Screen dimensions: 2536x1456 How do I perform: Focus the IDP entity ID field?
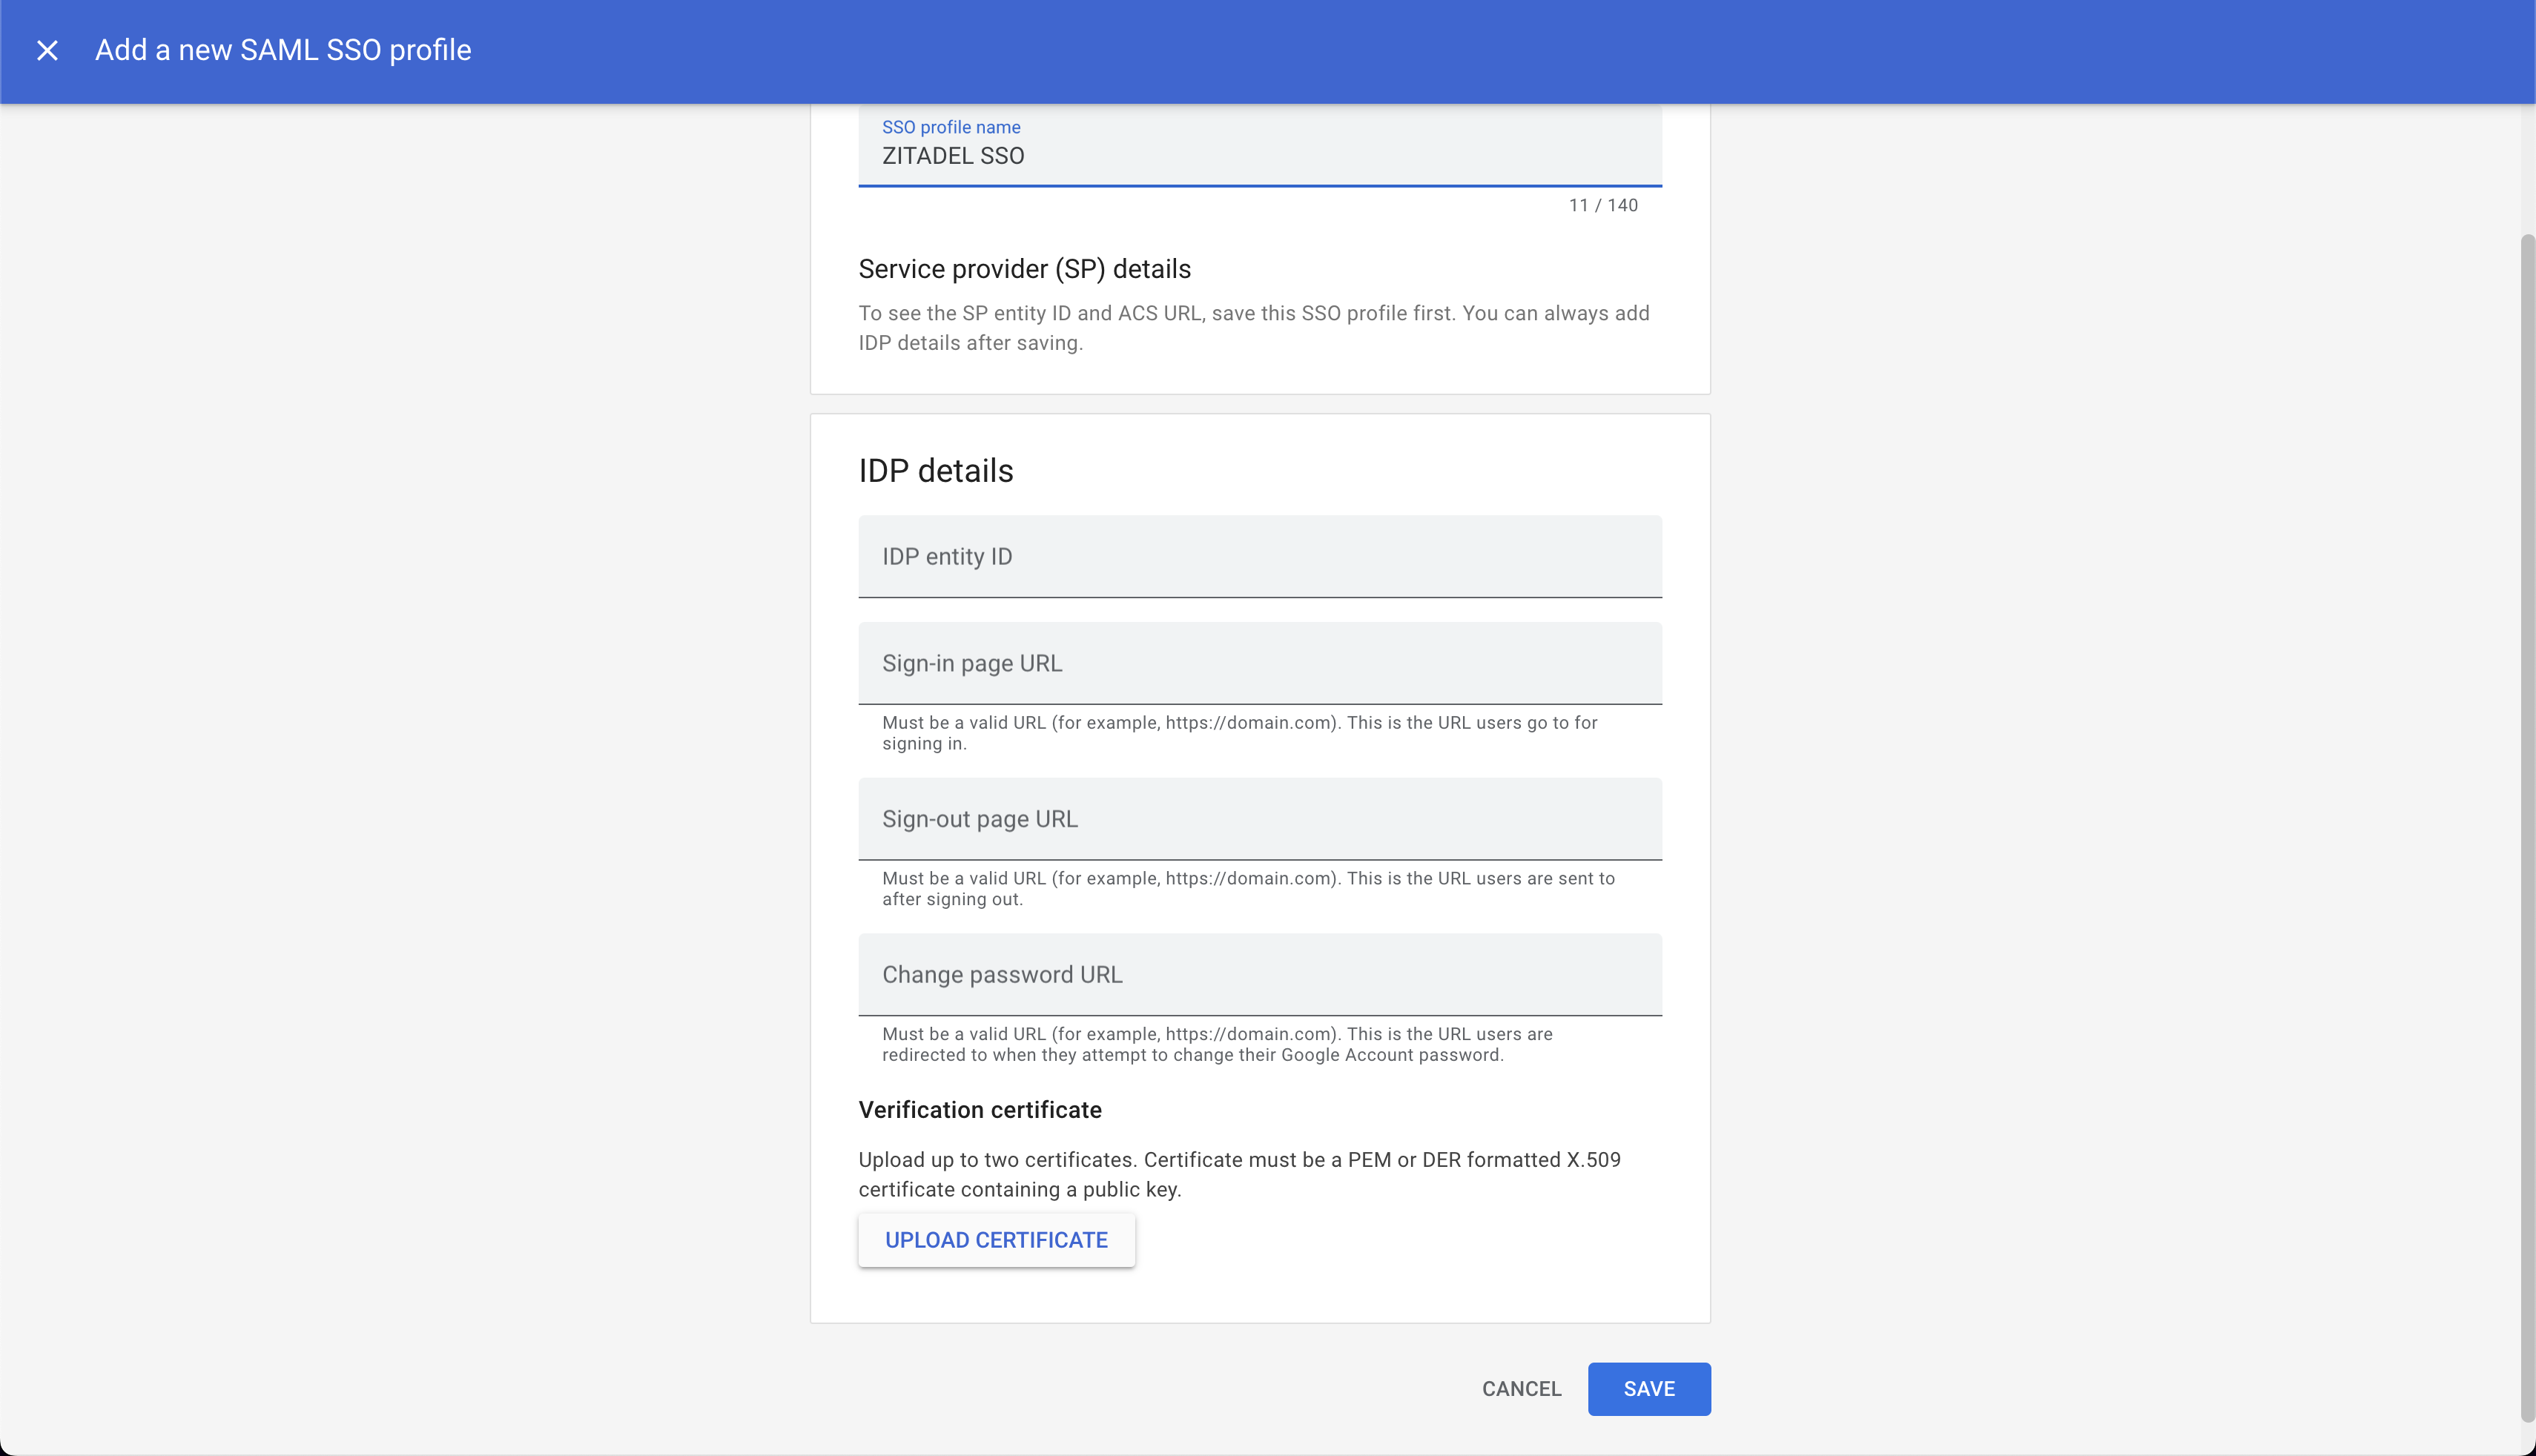pos(1259,557)
